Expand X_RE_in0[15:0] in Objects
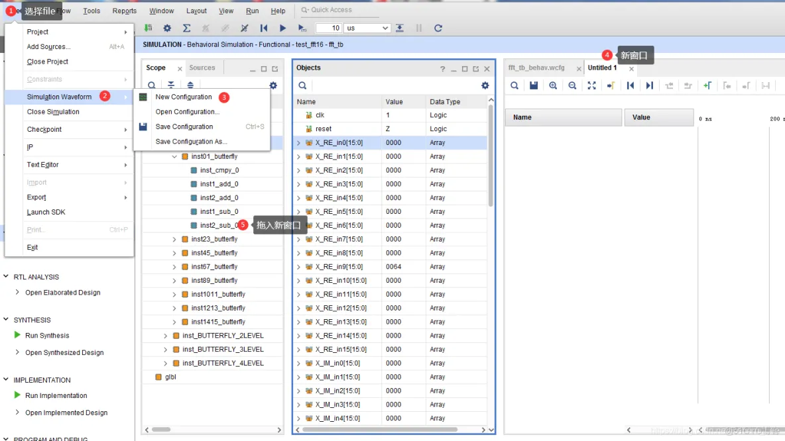 [x=298, y=143]
